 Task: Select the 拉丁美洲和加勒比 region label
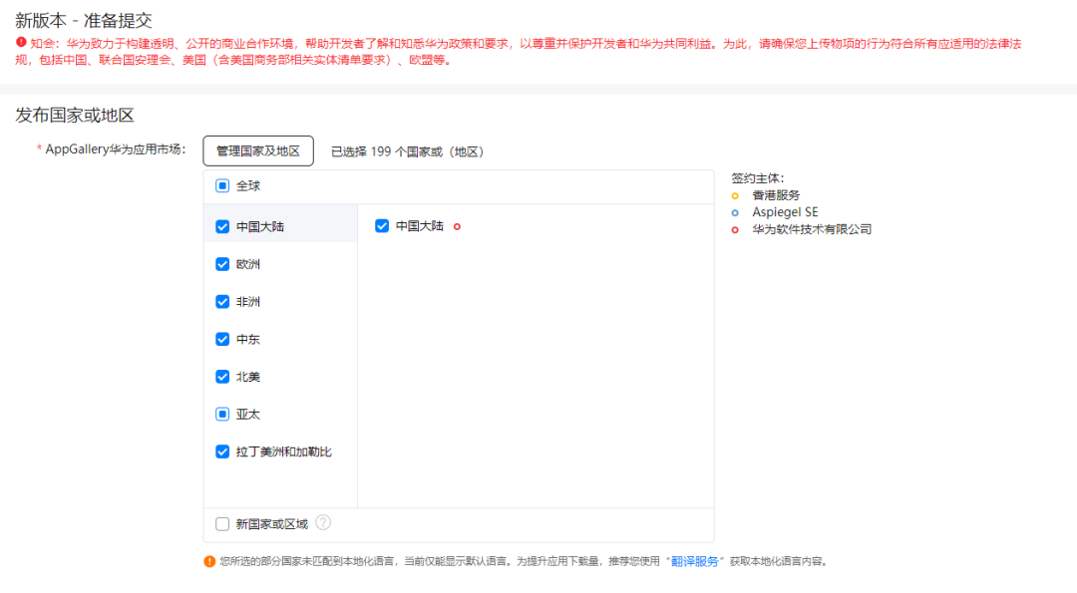[283, 451]
